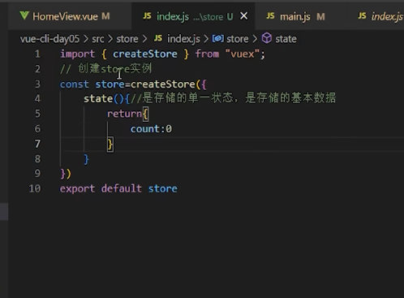Click the store variable breadcrumb
The height and width of the screenshot is (298, 404).
(238, 39)
